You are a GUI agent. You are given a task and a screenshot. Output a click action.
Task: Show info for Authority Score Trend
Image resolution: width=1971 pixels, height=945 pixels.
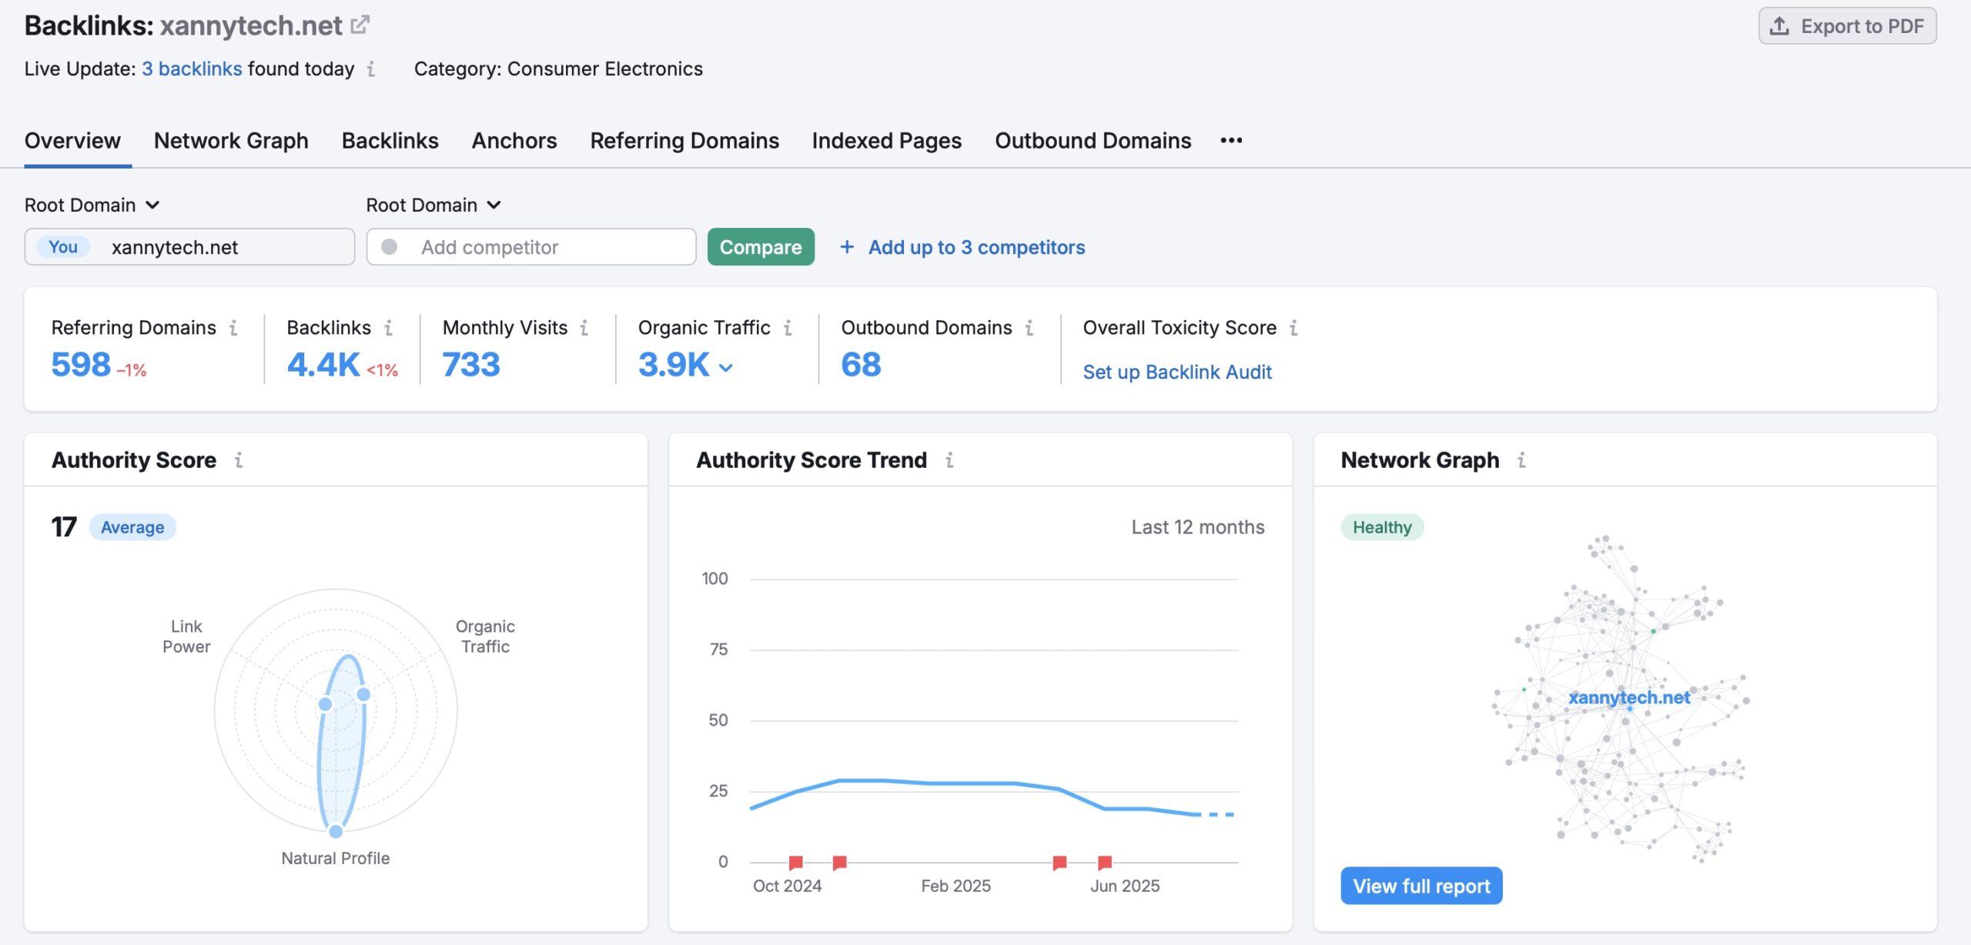click(x=949, y=459)
